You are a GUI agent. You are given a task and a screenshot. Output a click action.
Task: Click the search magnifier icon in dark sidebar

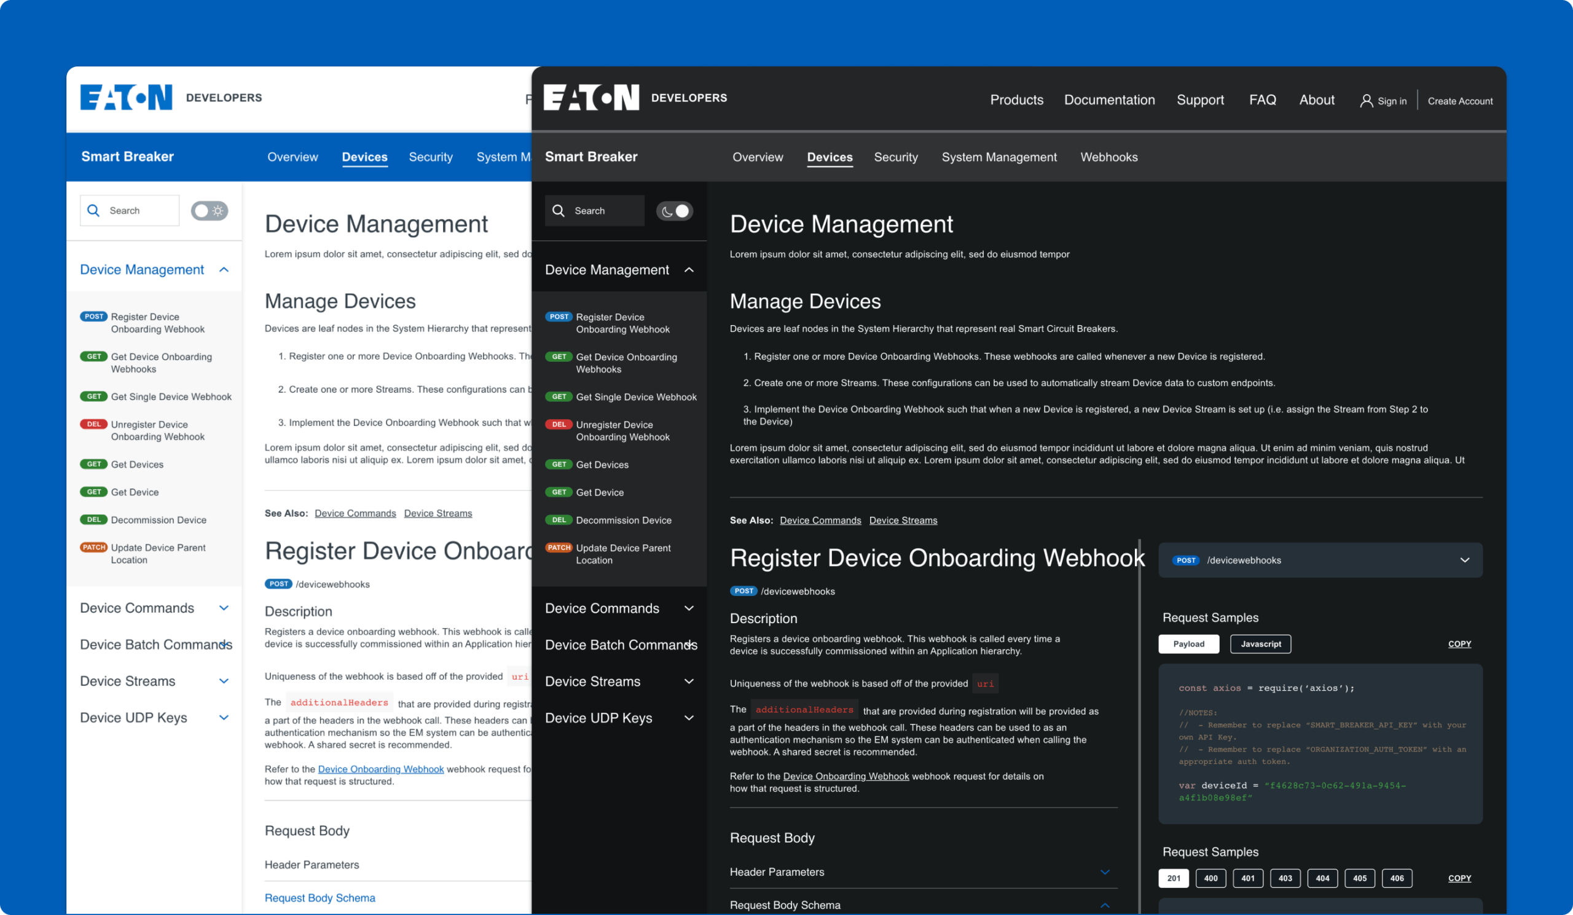coord(559,210)
